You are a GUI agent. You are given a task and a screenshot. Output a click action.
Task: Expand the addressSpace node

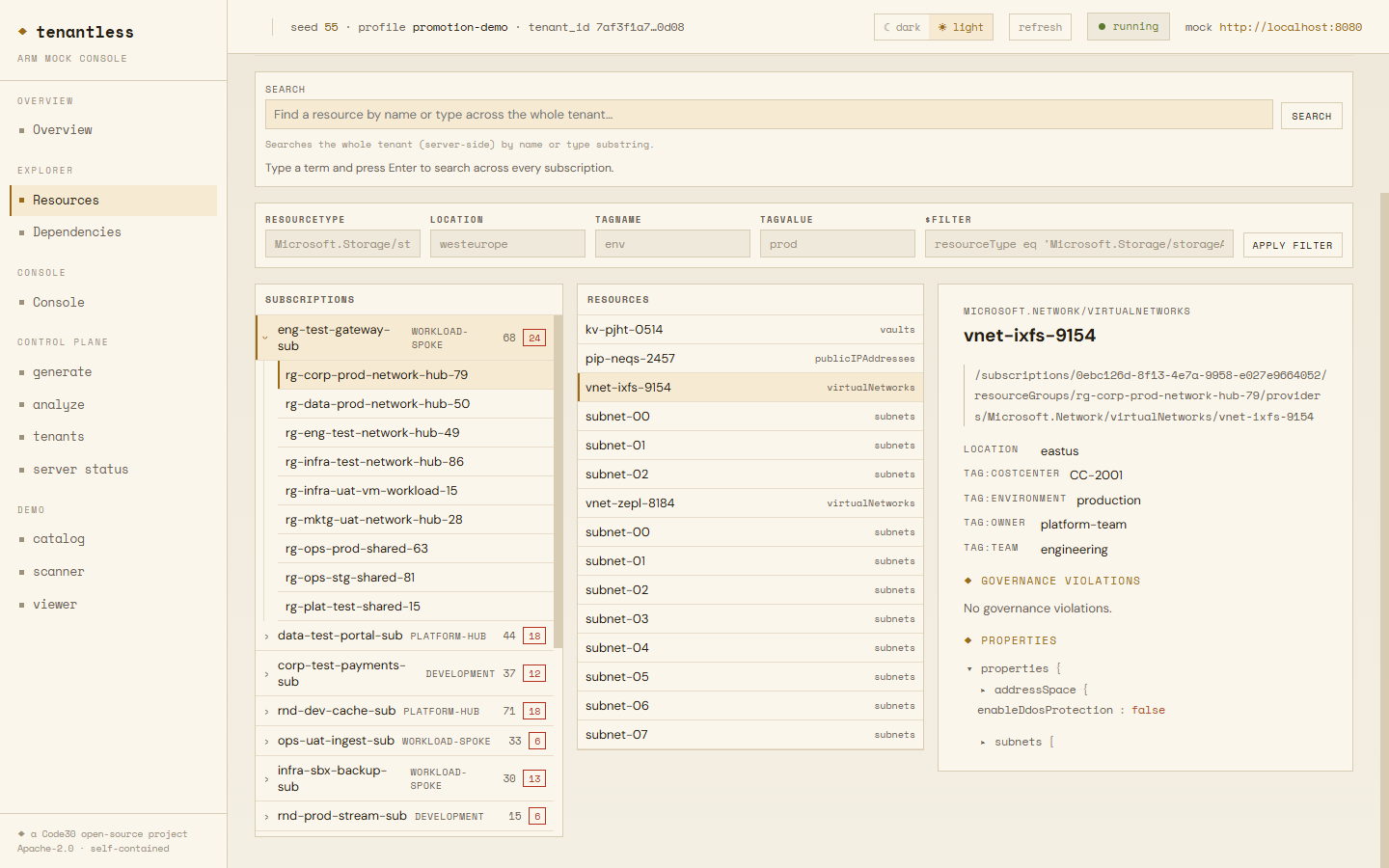(983, 691)
